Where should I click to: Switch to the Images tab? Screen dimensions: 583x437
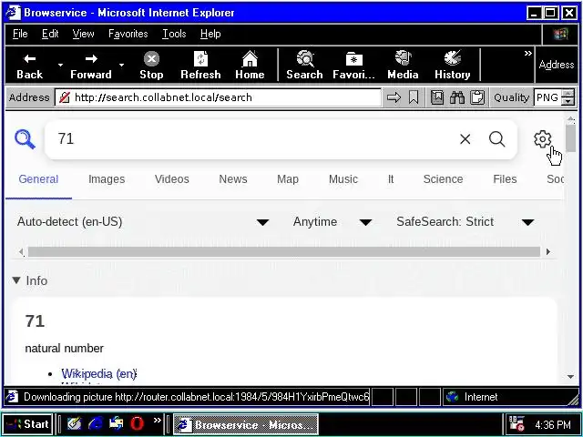point(107,179)
